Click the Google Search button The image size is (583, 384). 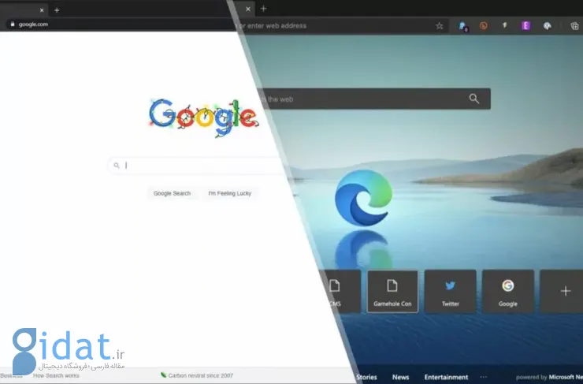172,193
